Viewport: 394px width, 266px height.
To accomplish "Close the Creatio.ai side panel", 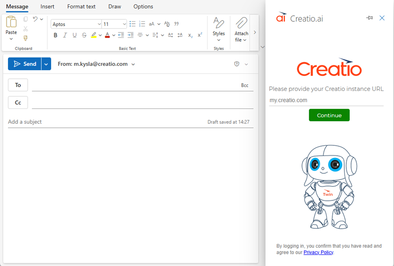I will pyautogui.click(x=382, y=18).
